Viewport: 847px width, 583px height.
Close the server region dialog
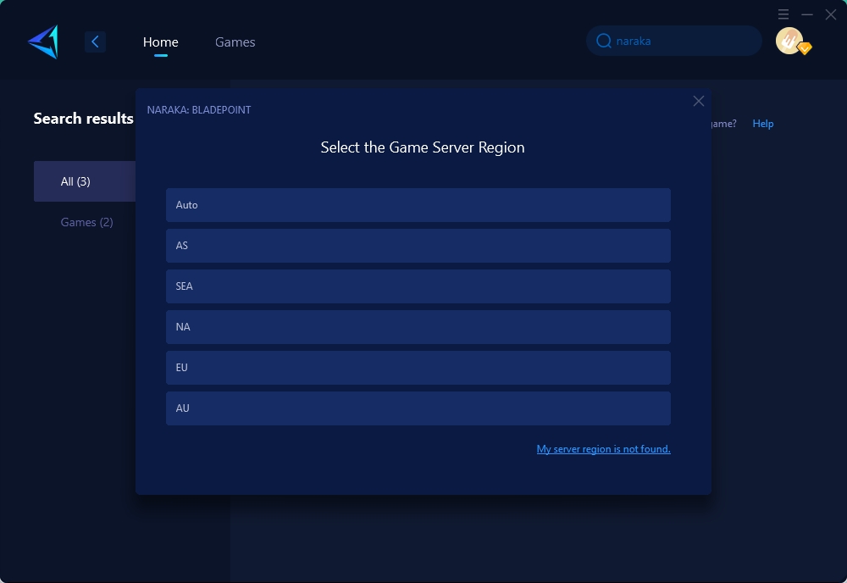(x=699, y=101)
